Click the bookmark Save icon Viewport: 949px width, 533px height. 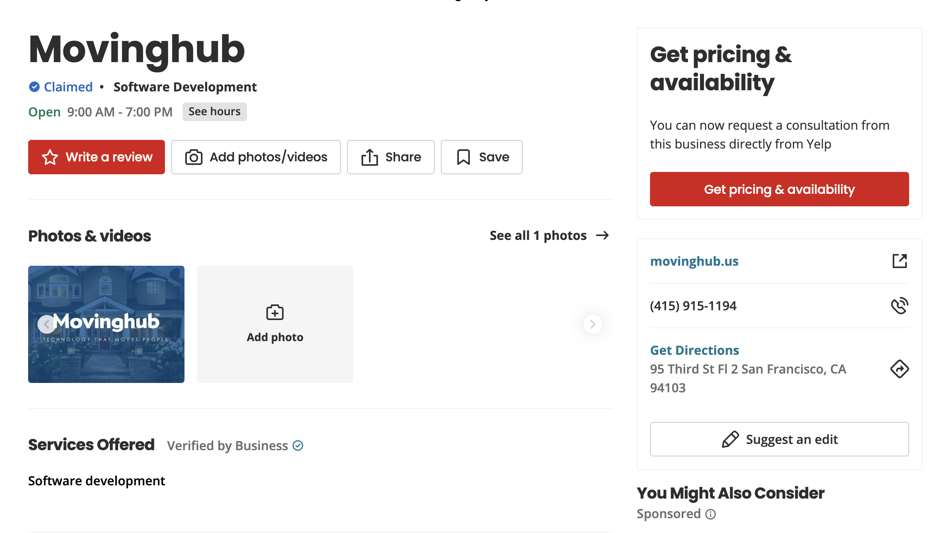(x=463, y=157)
